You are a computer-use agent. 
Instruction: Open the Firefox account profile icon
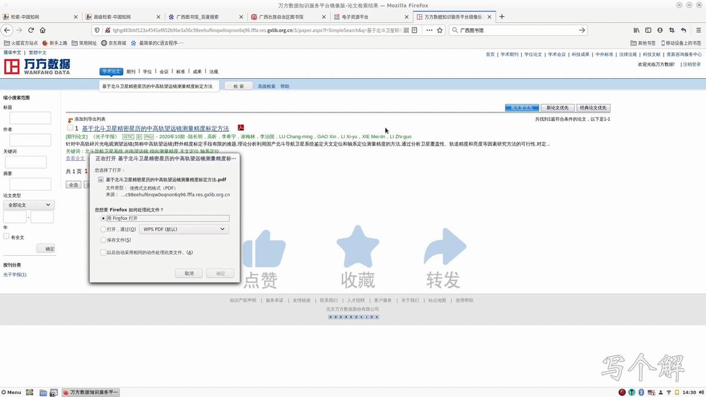(x=660, y=29)
